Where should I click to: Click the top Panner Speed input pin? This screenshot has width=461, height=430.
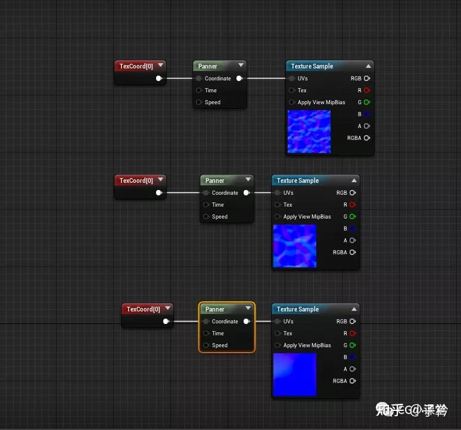point(199,102)
